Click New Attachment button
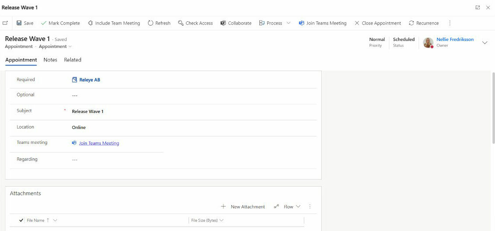This screenshot has width=495, height=231. click(x=243, y=207)
